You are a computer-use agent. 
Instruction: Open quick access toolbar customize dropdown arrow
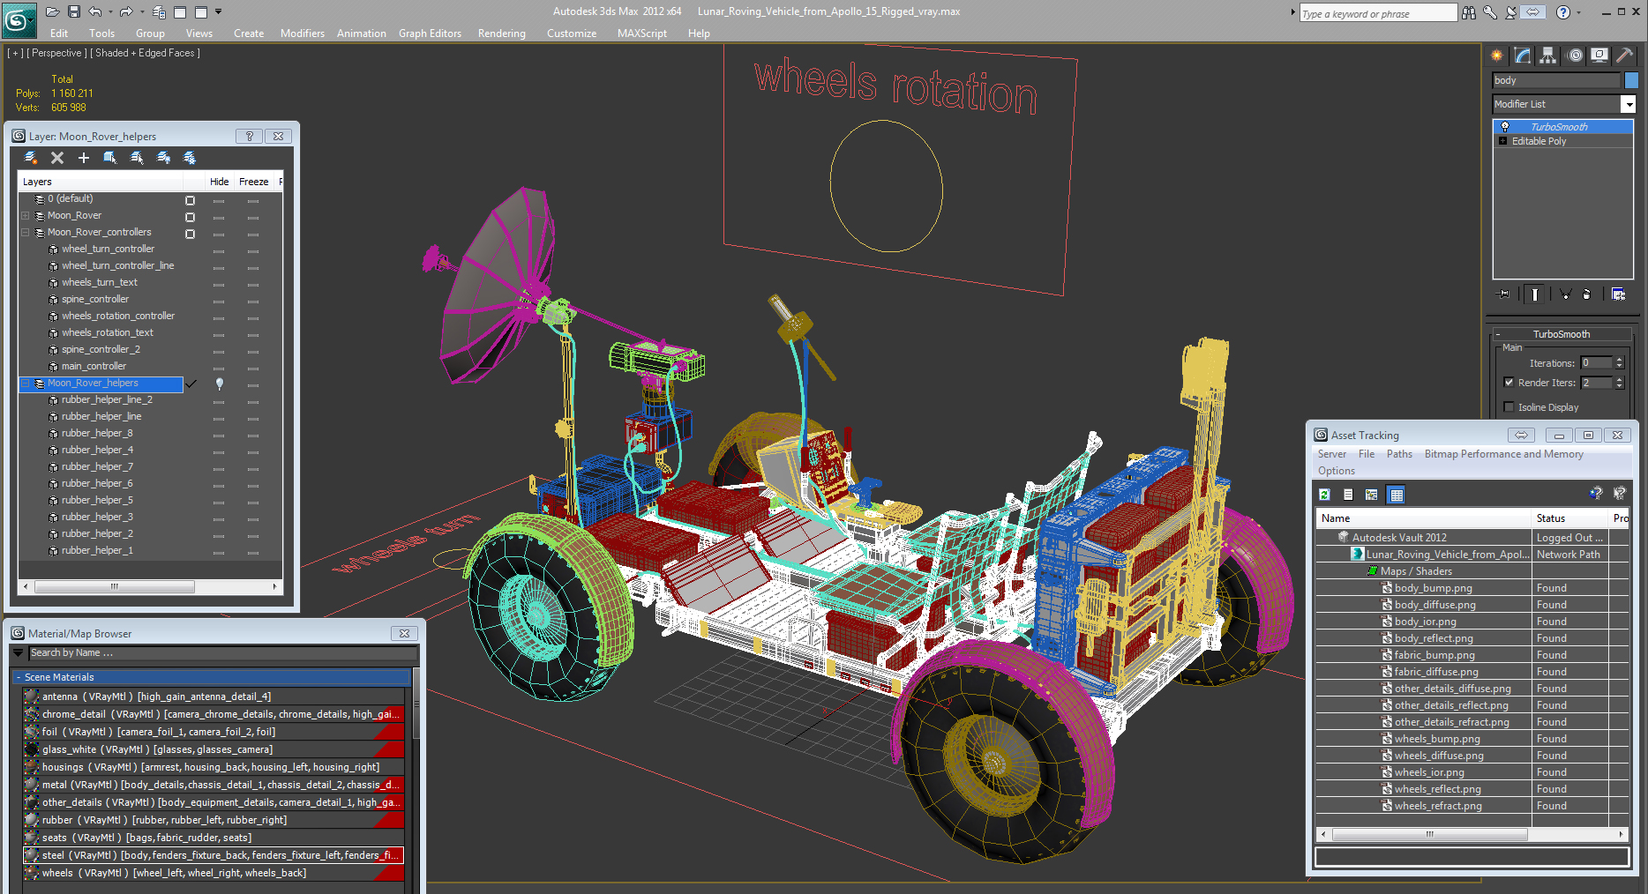click(x=219, y=11)
